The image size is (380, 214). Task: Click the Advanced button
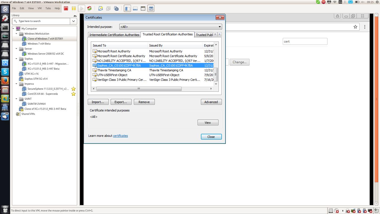211,102
